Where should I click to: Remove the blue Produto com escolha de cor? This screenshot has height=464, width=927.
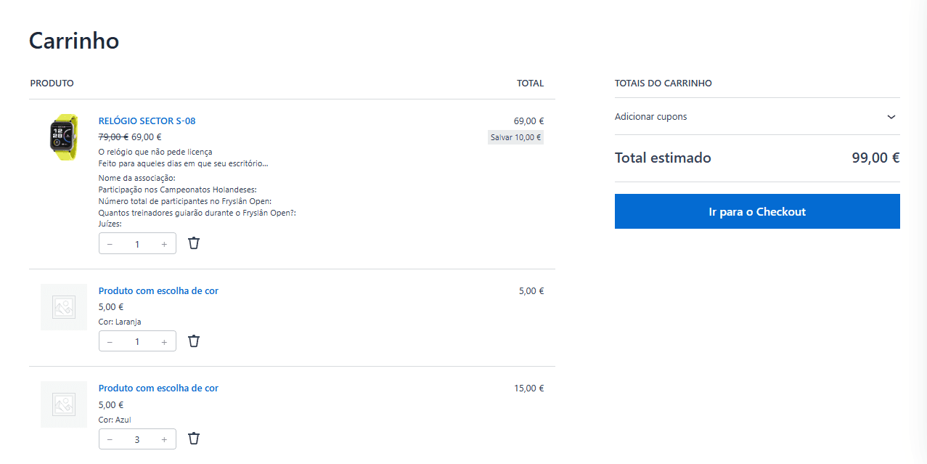tap(193, 439)
